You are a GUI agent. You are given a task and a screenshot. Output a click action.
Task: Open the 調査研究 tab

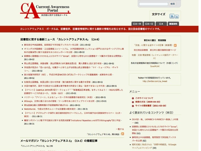pos(173,24)
